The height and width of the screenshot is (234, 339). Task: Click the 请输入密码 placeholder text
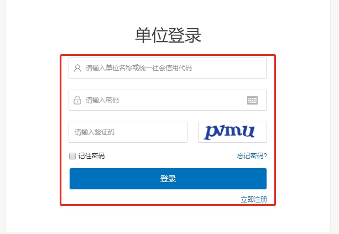point(102,100)
